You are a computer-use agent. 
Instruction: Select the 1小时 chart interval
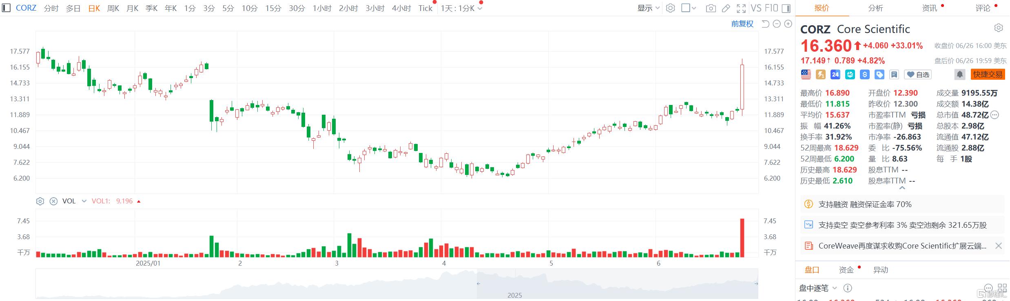[x=322, y=8]
